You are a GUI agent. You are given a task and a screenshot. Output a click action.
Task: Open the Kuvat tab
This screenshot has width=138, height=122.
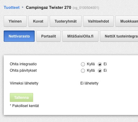tap(38, 21)
